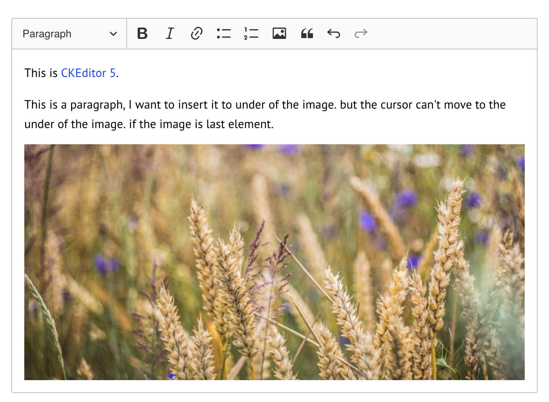
Task: Insert a link
Action: tap(197, 34)
